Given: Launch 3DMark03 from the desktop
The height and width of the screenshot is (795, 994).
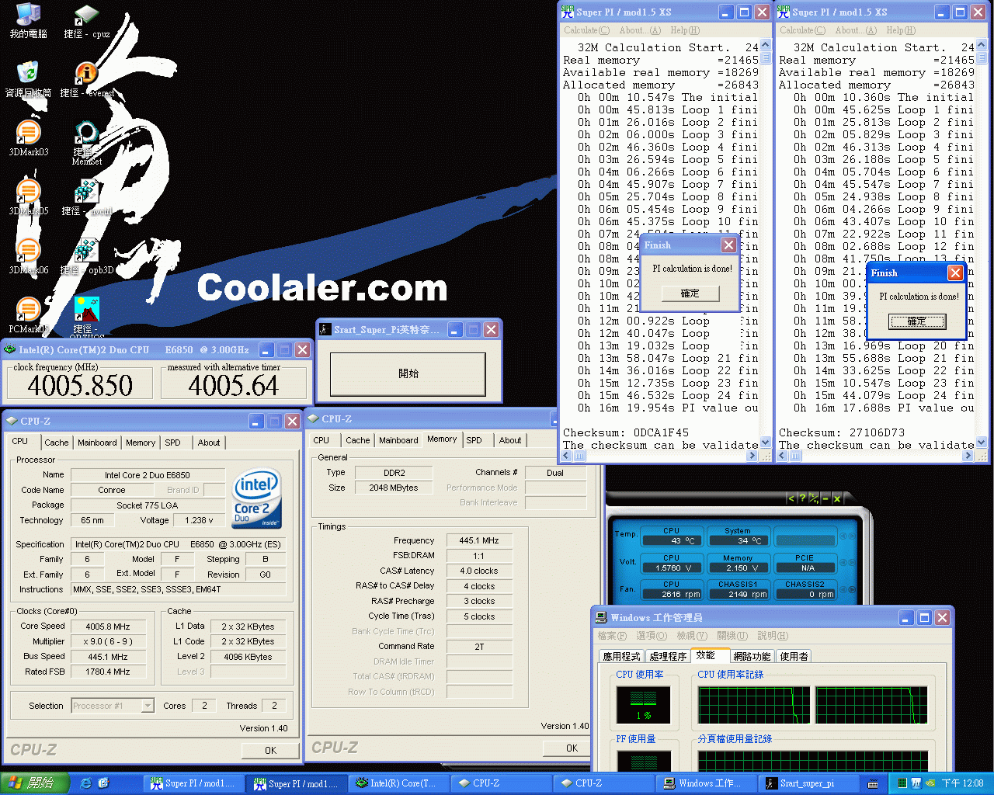Looking at the screenshot, I should [x=28, y=138].
